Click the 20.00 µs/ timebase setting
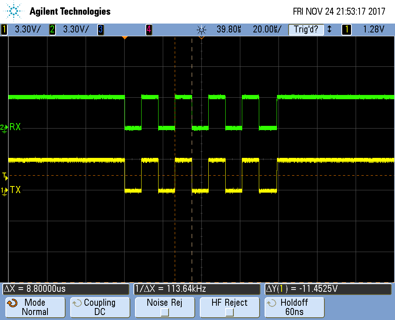This screenshot has width=395, height=320. (x=267, y=29)
